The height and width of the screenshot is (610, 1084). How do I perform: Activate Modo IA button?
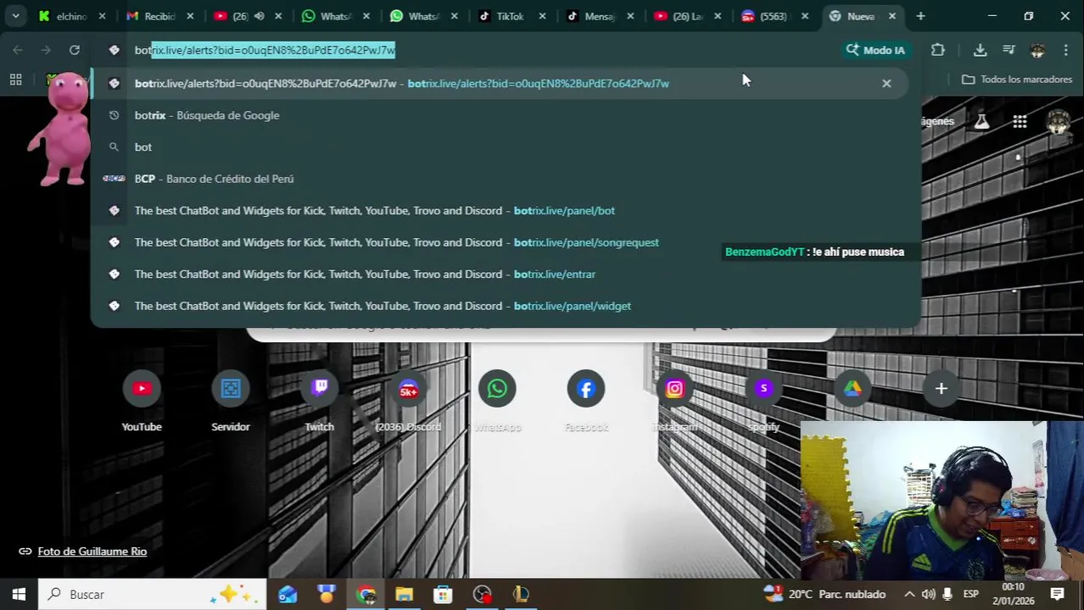(875, 50)
